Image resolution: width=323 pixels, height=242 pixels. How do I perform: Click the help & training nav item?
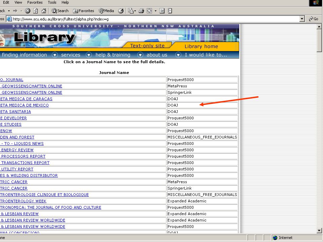point(113,55)
